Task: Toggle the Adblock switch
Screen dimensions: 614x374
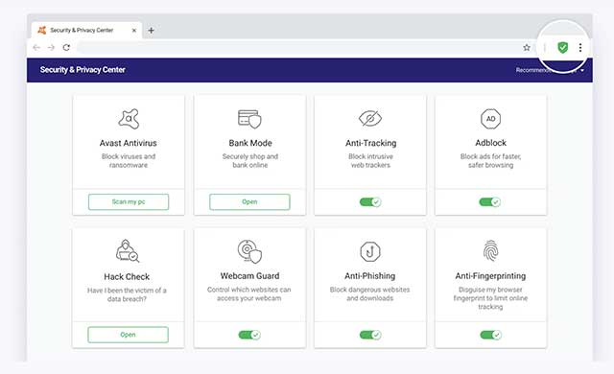Action: [490, 202]
